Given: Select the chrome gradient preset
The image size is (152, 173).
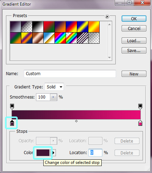Looking at the screenshot, I should click(49, 38).
